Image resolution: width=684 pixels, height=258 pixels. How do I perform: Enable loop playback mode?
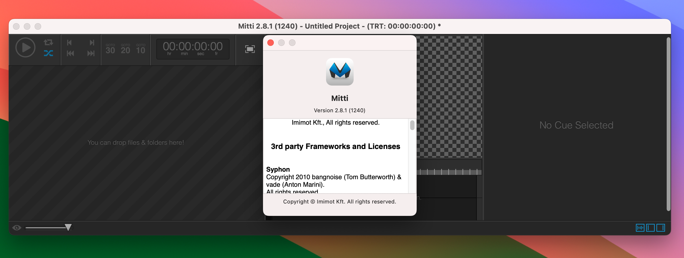click(48, 42)
